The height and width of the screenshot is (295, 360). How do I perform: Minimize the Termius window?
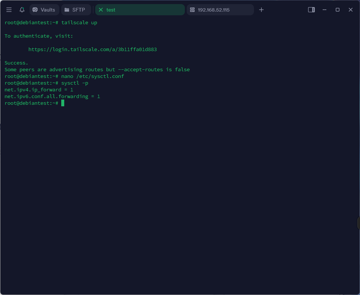click(325, 10)
